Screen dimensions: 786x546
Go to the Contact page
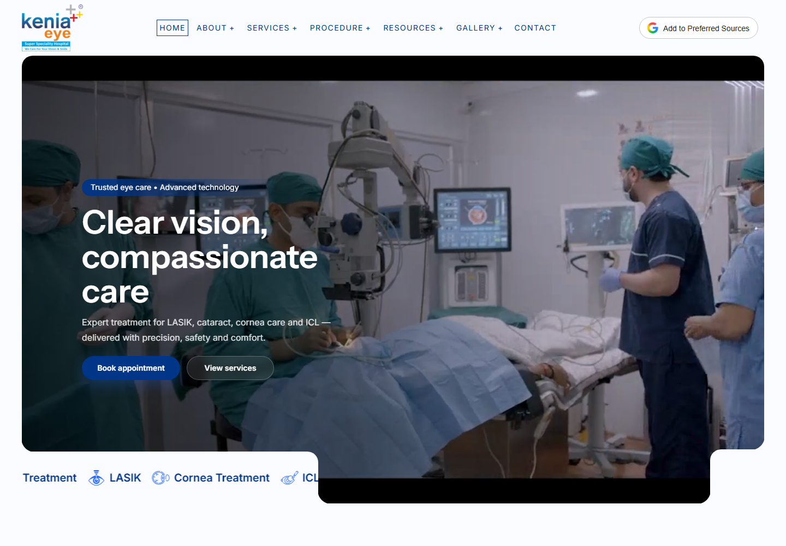pyautogui.click(x=535, y=28)
